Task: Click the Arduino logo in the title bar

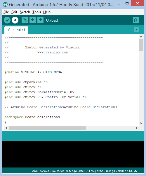Action: pyautogui.click(x=5, y=5)
